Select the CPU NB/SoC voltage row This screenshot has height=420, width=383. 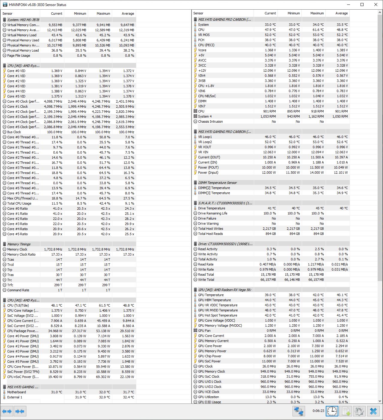coord(271,96)
